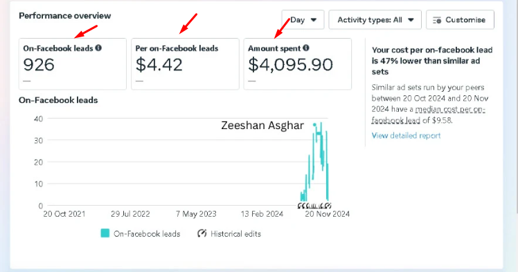Click the Customise button
The width and height of the screenshot is (518, 272).
click(x=461, y=20)
